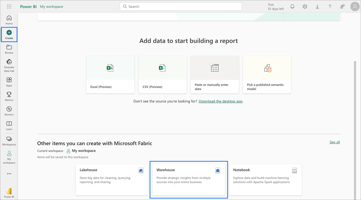The height and width of the screenshot is (200, 361).
Task: Open the Power BI experience switcher
Action: pos(9,192)
